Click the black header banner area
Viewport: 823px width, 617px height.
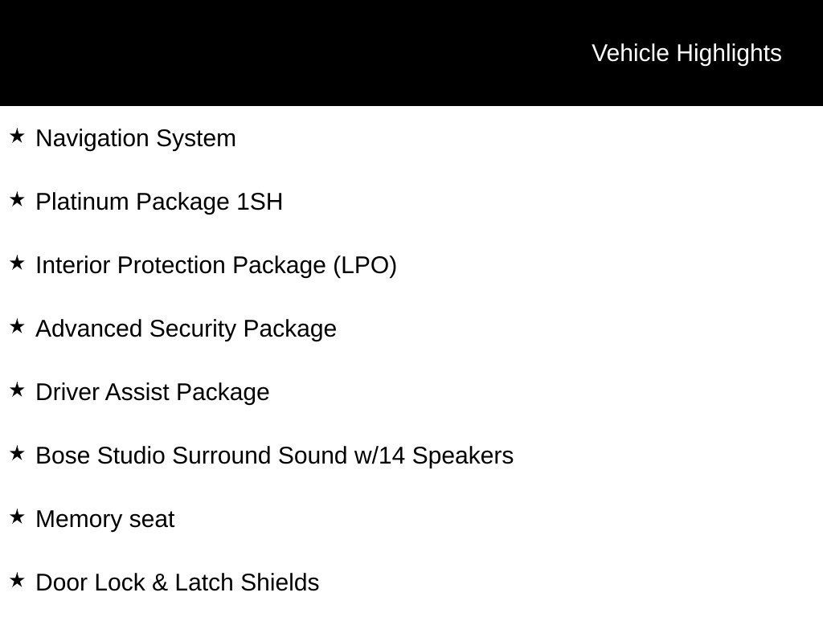point(411,52)
